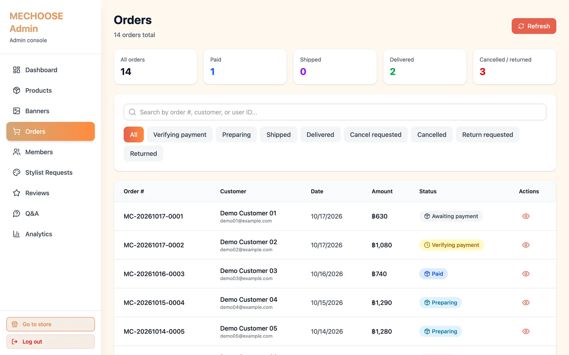View order MC-20261017-0002 via eye icon
This screenshot has width=569, height=355.
[x=526, y=245]
